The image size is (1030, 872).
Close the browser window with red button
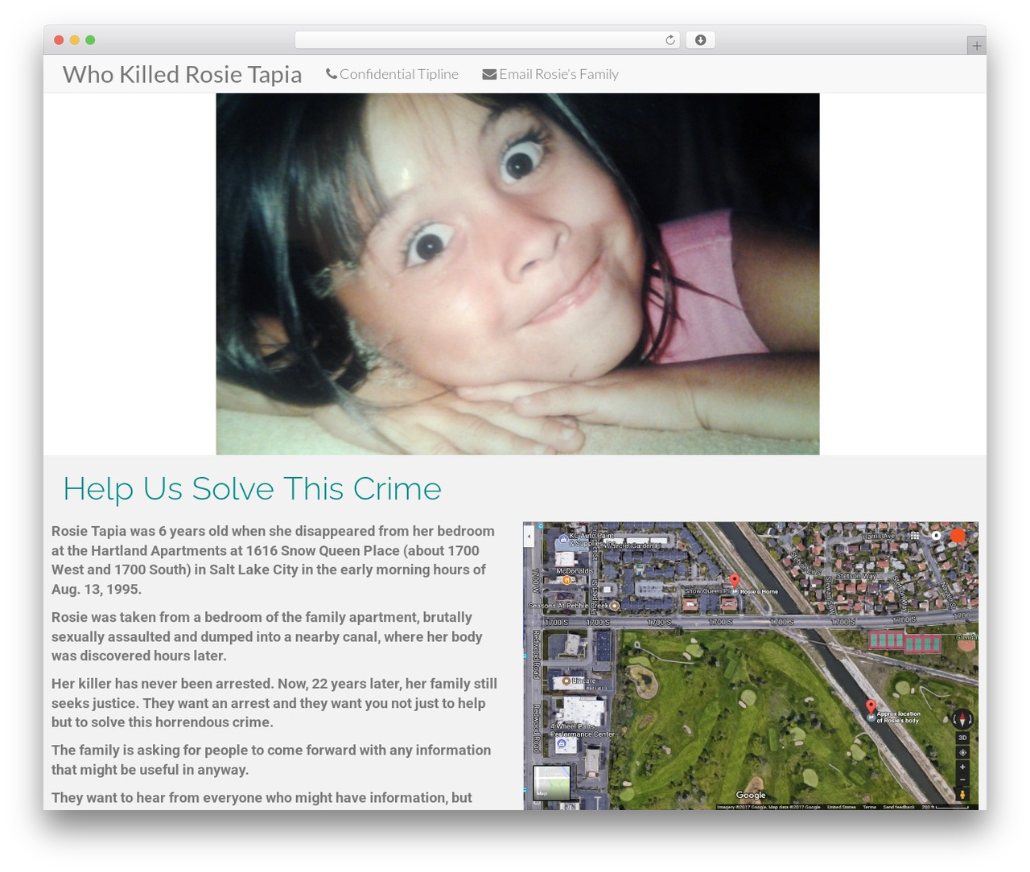pyautogui.click(x=59, y=40)
